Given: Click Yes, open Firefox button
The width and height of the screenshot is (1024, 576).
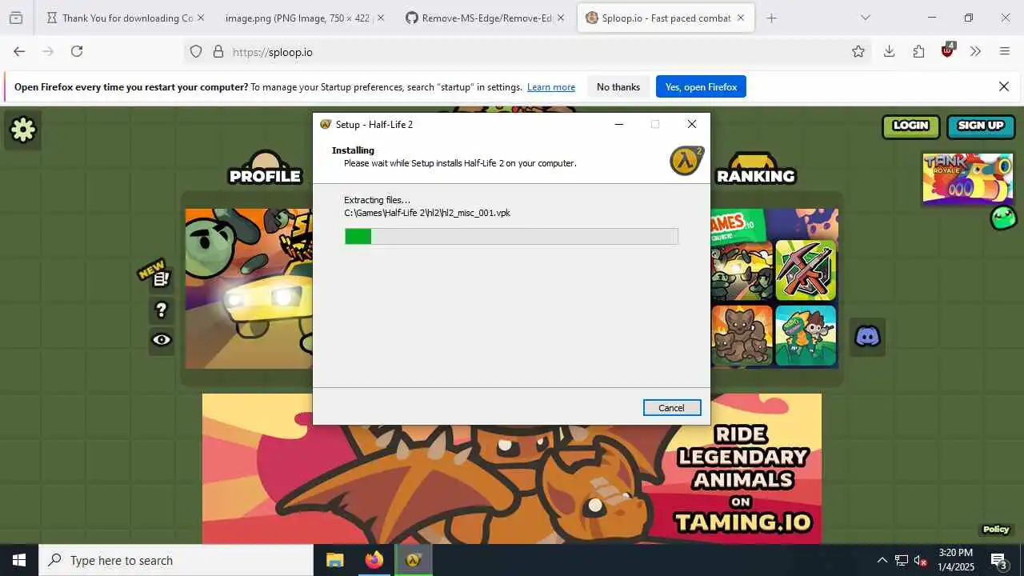Looking at the screenshot, I should (x=701, y=87).
